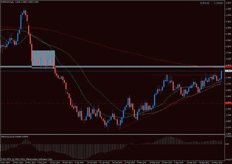Click the 1.2850 price axis label
This screenshot has width=232, height=164.
tap(229, 78)
